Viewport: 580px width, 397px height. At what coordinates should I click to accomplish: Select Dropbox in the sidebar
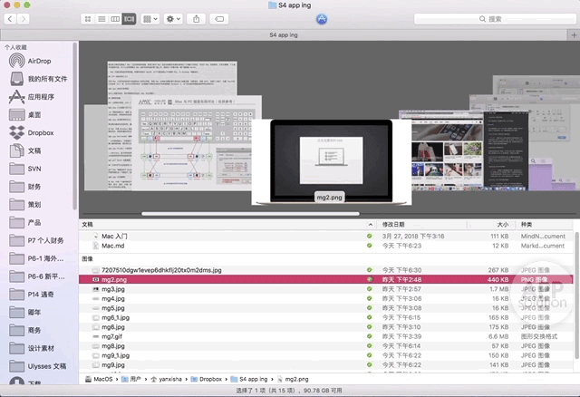[x=40, y=132]
